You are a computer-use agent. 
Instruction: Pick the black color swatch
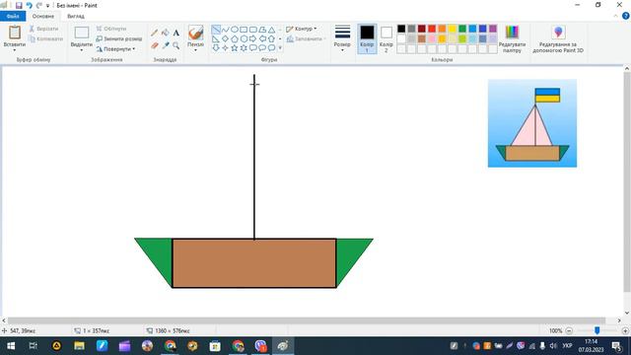[x=401, y=29]
